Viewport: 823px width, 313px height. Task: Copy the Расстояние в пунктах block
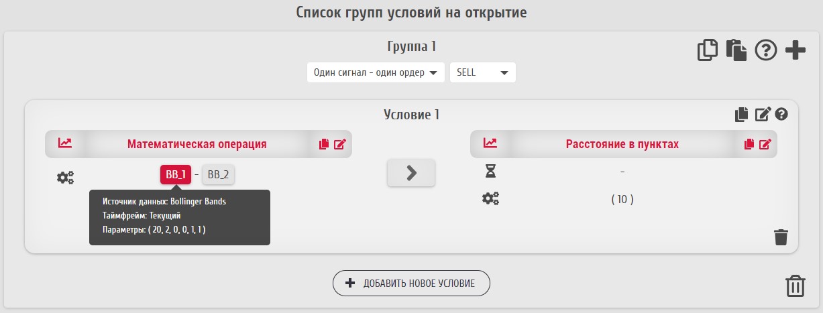click(x=750, y=144)
